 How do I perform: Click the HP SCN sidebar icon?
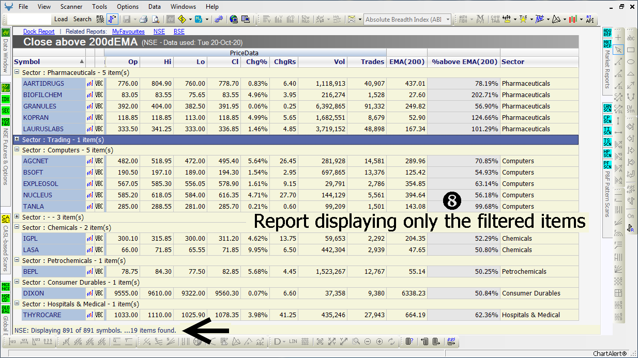(607, 153)
